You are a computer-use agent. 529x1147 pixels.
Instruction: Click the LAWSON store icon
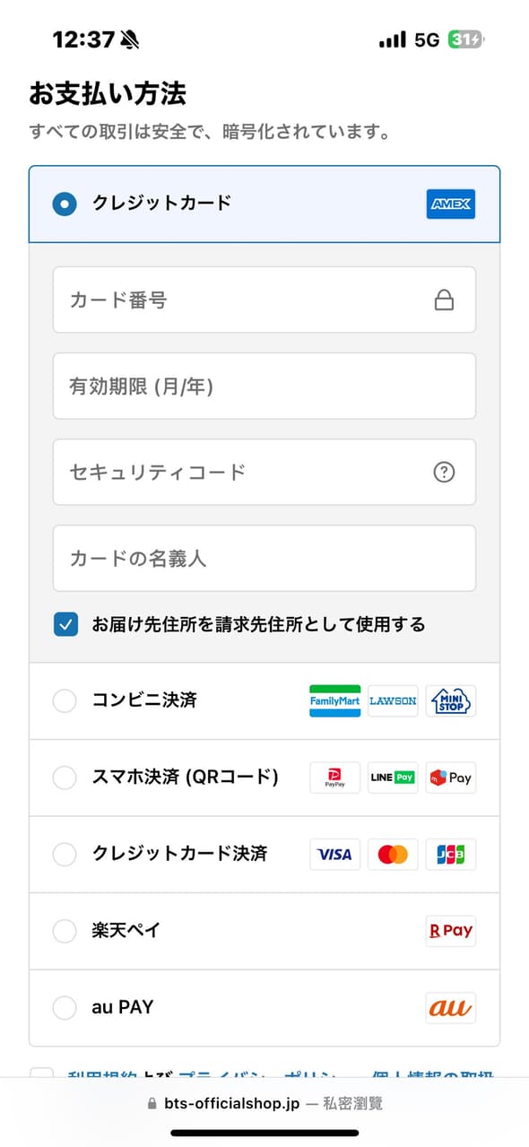[392, 700]
